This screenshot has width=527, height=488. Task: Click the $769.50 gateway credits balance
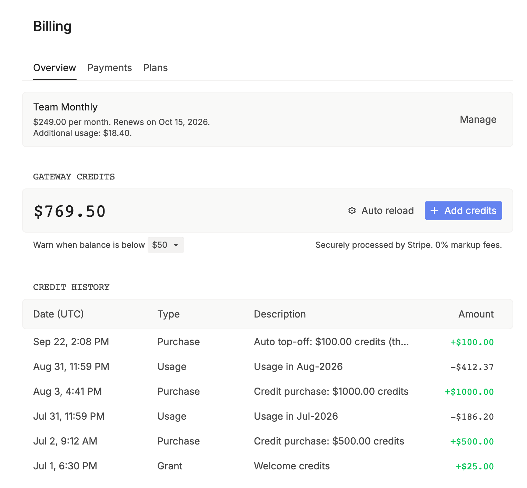[70, 211]
